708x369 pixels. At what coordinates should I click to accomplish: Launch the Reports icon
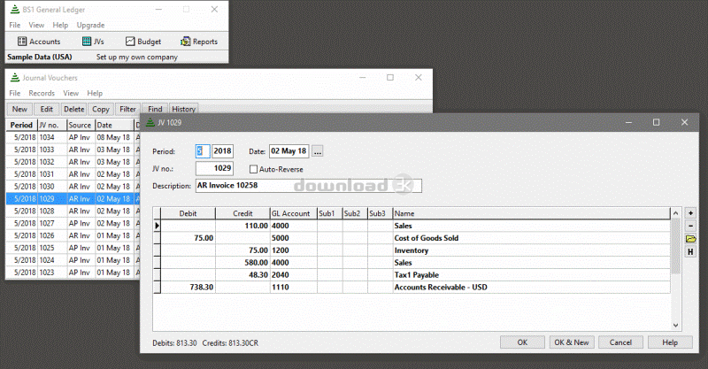click(x=186, y=42)
